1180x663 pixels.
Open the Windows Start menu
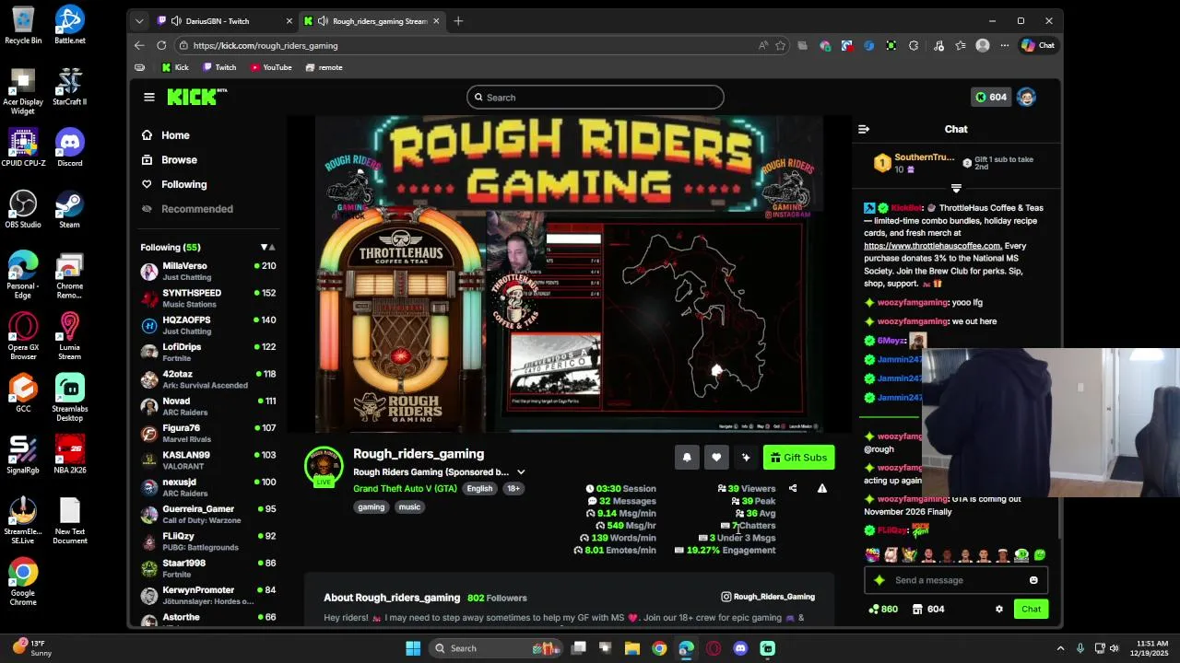coord(413,648)
